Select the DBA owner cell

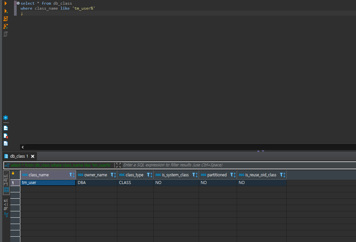click(96, 183)
